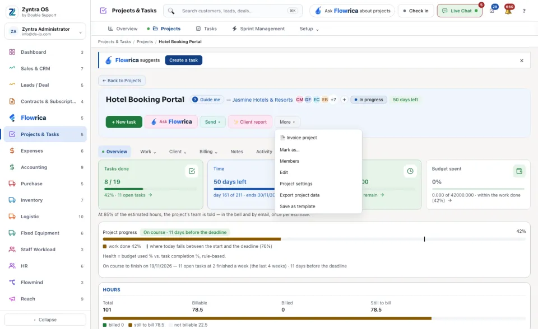Dismiss the Flowrica suggests banner
Image resolution: width=538 pixels, height=329 pixels.
tap(522, 60)
